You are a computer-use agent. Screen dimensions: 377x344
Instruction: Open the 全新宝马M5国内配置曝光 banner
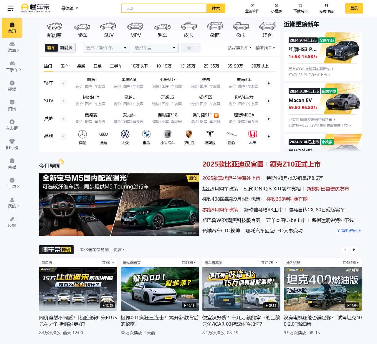pos(119,204)
